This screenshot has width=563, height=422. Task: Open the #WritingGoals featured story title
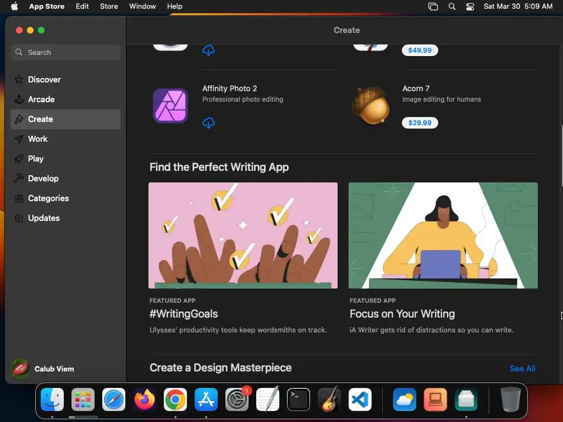[184, 314]
